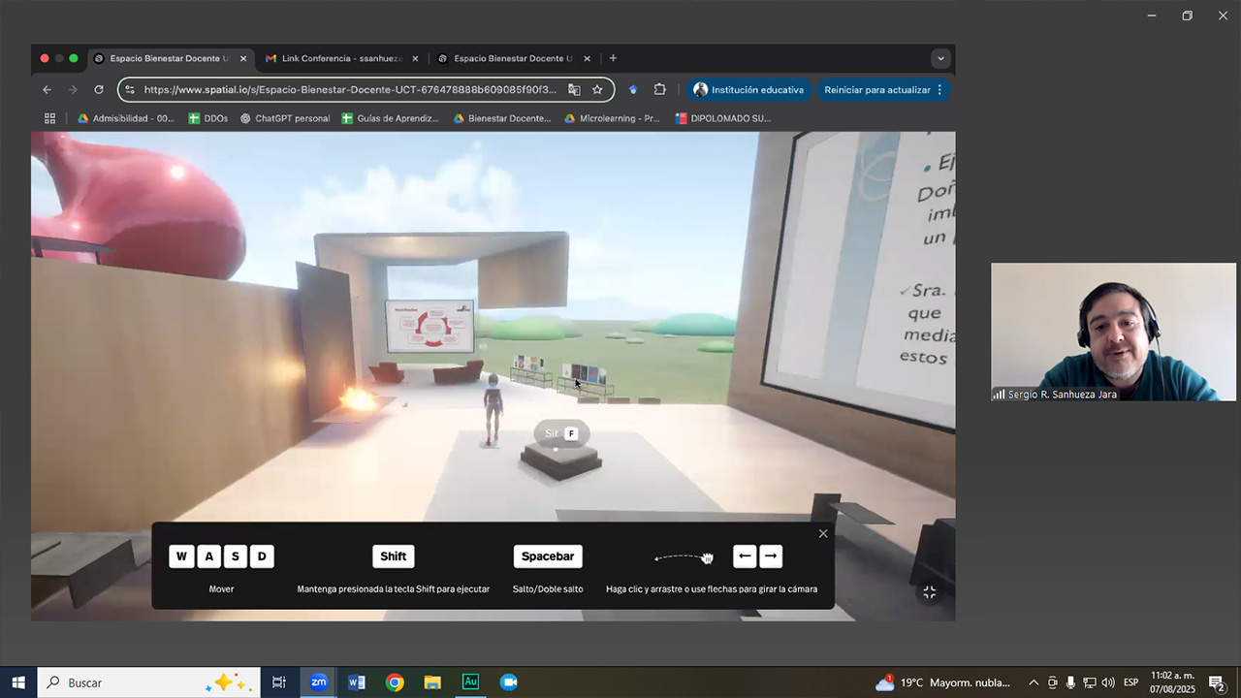Exit fullscreen with the collapse arrows icon
Screen dimensions: 1241x698
click(x=929, y=591)
